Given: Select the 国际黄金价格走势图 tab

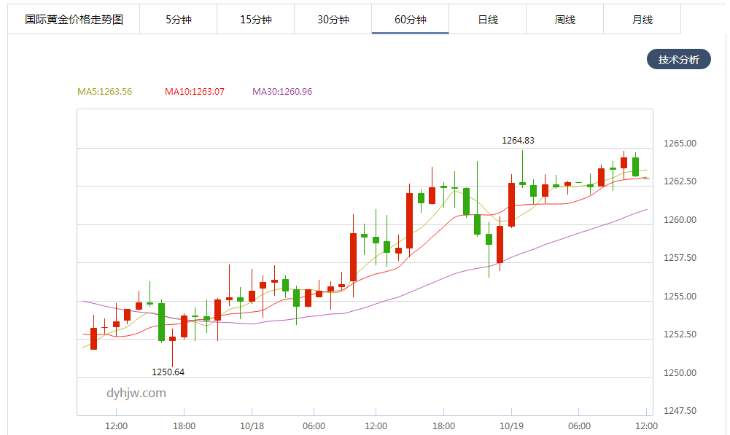Looking at the screenshot, I should (74, 20).
